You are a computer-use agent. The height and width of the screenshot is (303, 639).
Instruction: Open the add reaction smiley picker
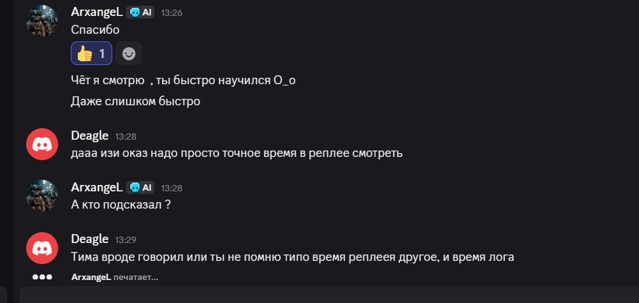coord(129,54)
